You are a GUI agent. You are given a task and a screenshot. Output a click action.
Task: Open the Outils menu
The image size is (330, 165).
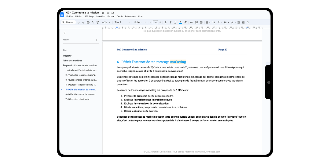(x=120, y=16)
